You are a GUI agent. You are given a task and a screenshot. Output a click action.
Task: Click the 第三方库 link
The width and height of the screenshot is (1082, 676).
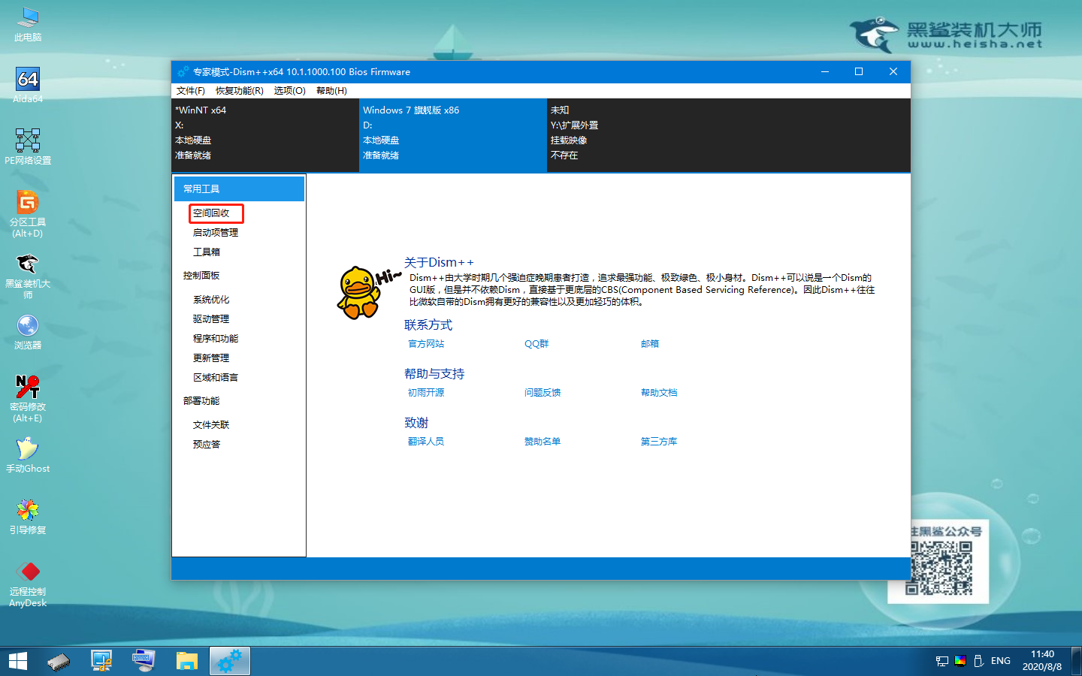[x=659, y=442]
